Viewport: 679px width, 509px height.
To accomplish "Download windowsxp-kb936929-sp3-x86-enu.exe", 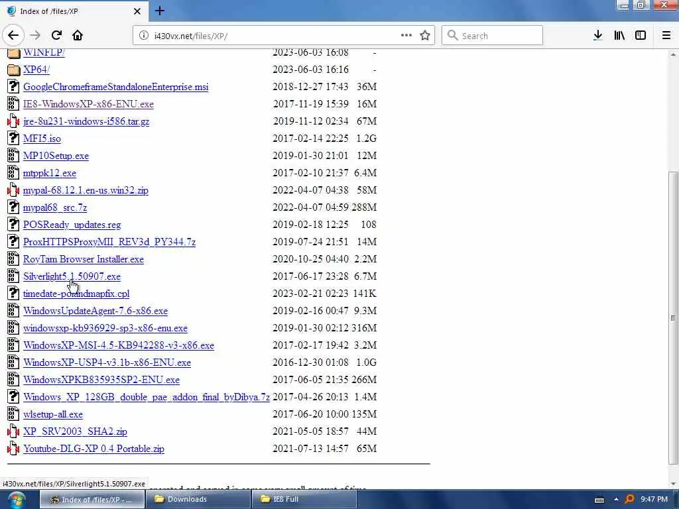I will click(105, 328).
